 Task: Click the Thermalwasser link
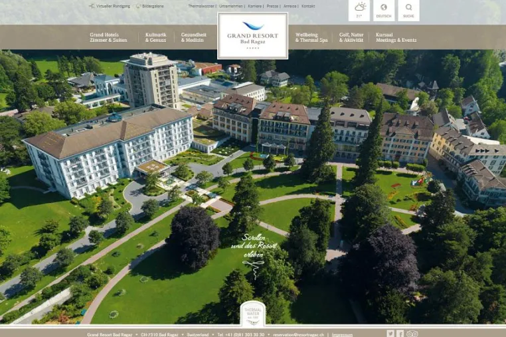(201, 6)
